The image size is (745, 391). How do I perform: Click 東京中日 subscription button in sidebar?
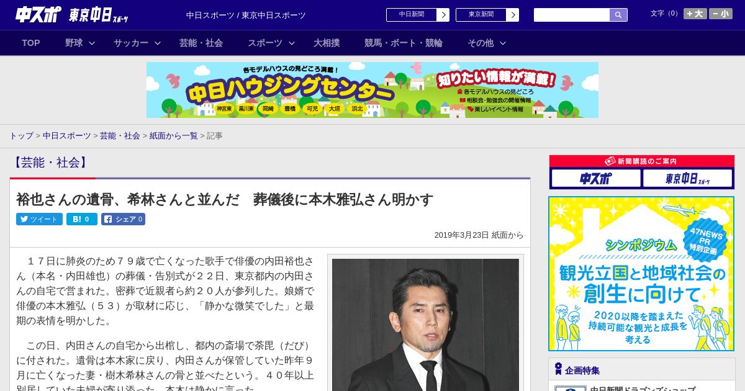pos(687,179)
